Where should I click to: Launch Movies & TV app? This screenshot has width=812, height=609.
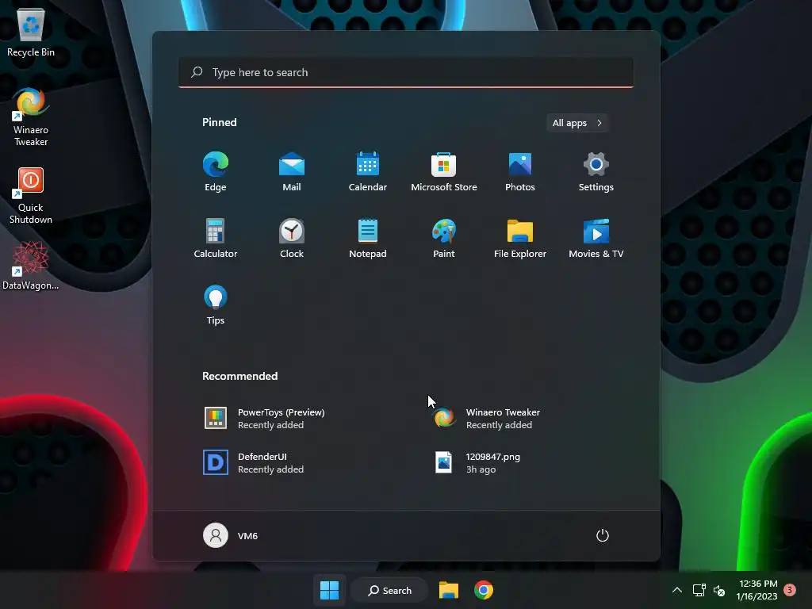[596, 238]
